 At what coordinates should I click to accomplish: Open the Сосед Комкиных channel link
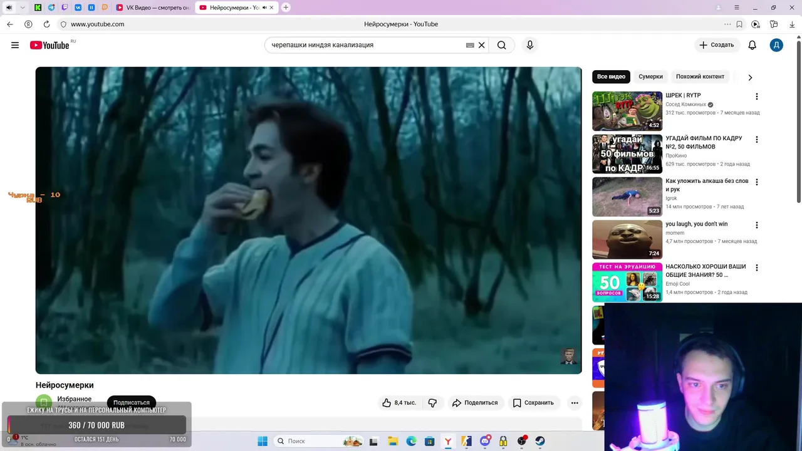click(x=685, y=105)
